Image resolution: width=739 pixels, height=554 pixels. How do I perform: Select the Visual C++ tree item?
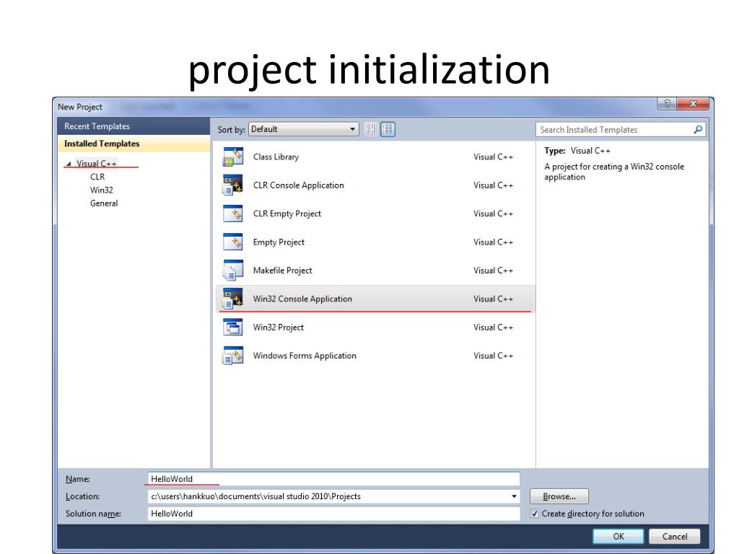point(97,164)
